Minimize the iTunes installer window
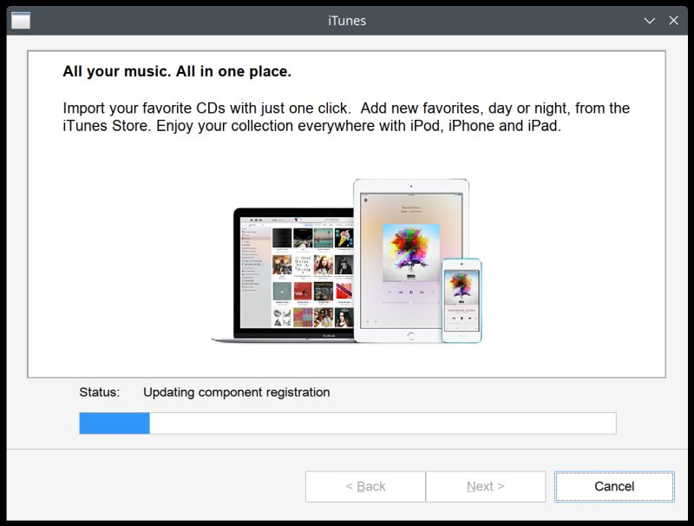694x526 pixels. coord(649,20)
